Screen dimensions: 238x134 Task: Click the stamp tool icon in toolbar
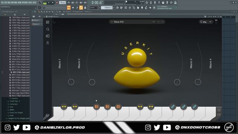click(x=85, y=7)
